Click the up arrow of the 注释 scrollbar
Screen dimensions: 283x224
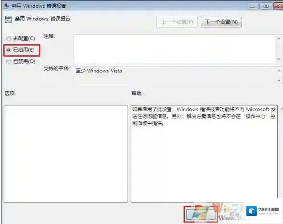pyautogui.click(x=279, y=38)
